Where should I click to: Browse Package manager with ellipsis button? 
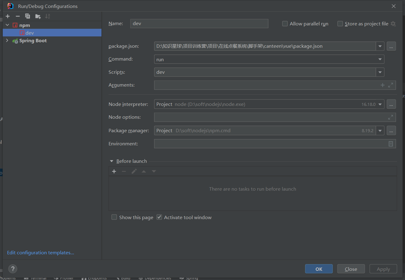(x=391, y=131)
